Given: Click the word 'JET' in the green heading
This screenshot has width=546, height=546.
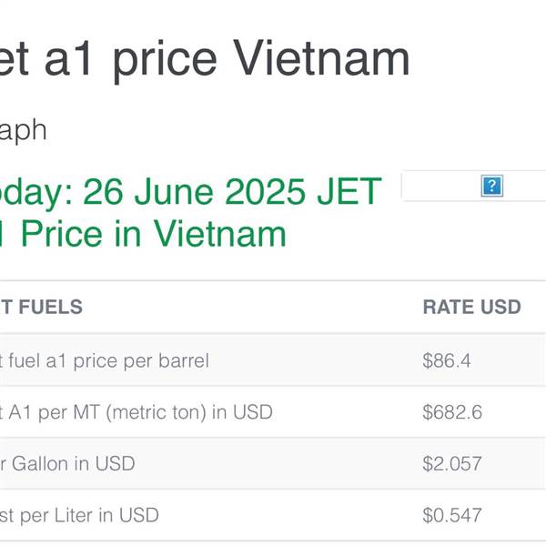Looking at the screenshot, I should tap(349, 191).
